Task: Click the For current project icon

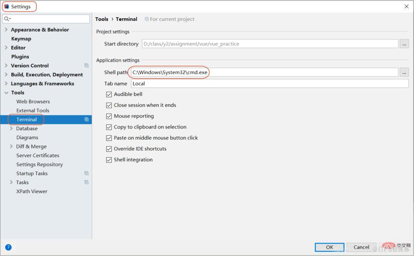Action: 147,19
